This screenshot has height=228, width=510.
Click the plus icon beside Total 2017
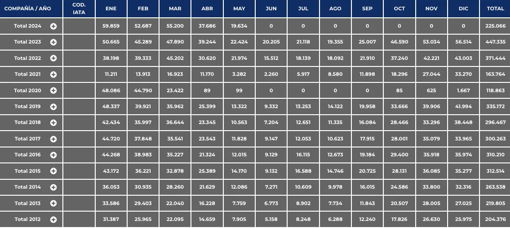pyautogui.click(x=53, y=139)
